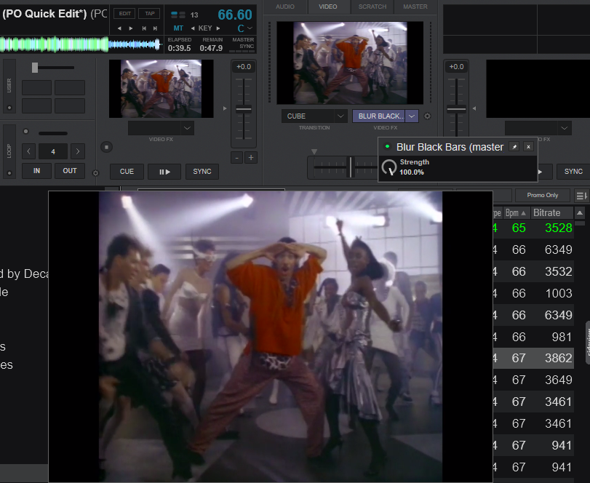The width and height of the screenshot is (590, 483).
Task: Close the Blur Black Bars effect panel
Action: pyautogui.click(x=528, y=147)
